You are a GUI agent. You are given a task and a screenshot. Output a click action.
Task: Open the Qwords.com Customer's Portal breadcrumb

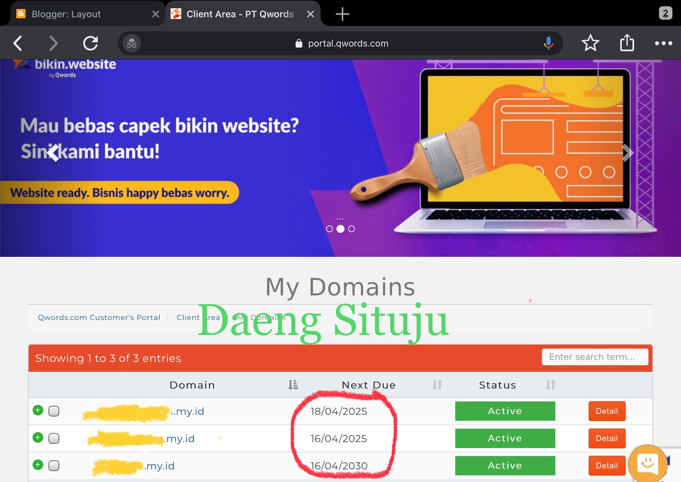pyautogui.click(x=99, y=317)
